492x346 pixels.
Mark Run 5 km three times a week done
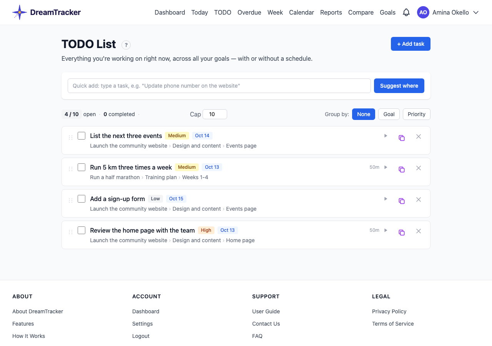pos(81,167)
